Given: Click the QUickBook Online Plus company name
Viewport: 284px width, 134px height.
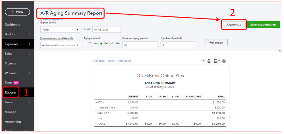Looking at the screenshot, I should click(x=160, y=75).
